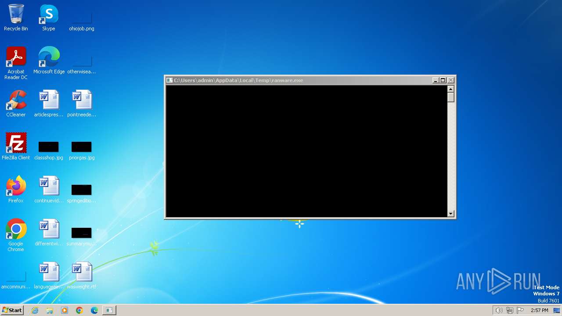
Task: Open Internet Explorer from taskbar
Action: [x=35, y=310]
